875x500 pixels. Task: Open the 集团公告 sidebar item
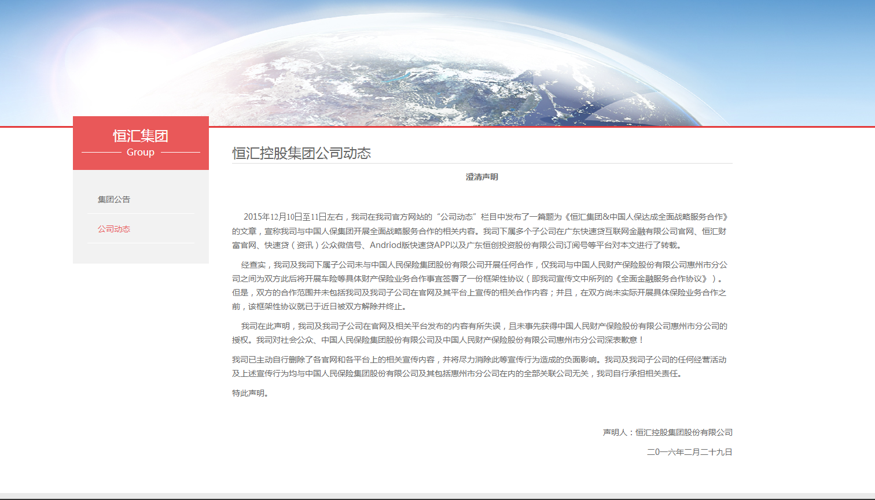[x=114, y=199]
